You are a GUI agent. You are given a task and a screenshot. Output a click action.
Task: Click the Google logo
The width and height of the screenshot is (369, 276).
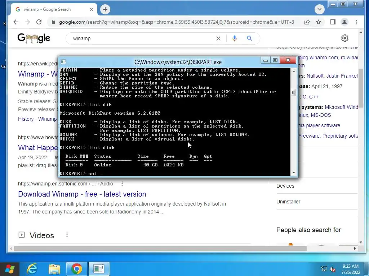click(34, 38)
